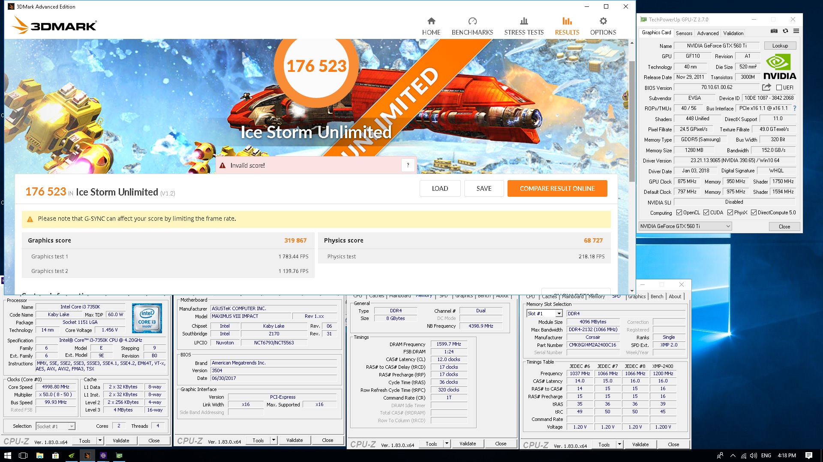Click COMPARE RESULT ONLINE
Screen dimensions: 823x462
coord(557,189)
